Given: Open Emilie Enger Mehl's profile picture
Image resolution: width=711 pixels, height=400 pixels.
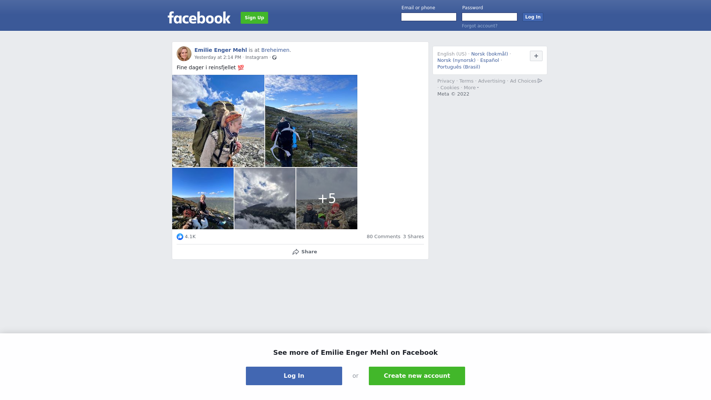Looking at the screenshot, I should pos(184,54).
